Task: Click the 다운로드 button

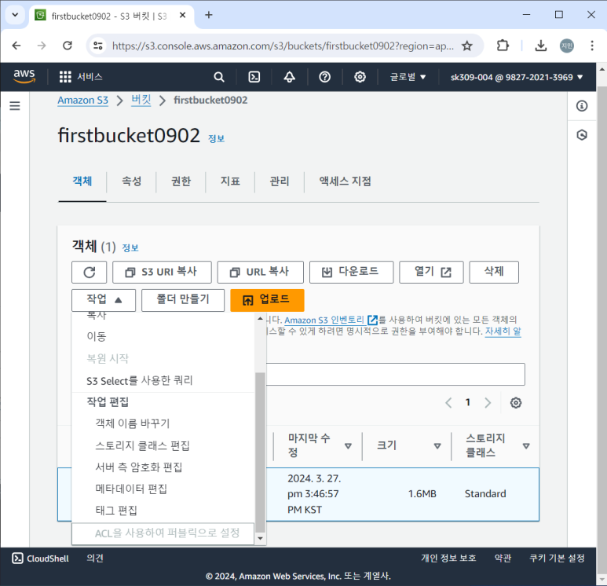Action: pos(351,273)
